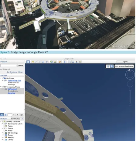Image resolution: width=136 pixels, height=142 pixels.
Task: Select the Add Polygon tool
Action: [36, 62]
